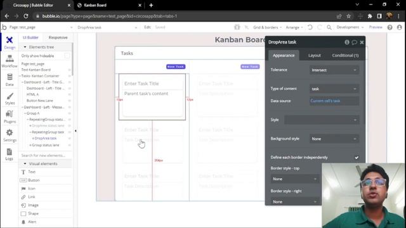This screenshot has width=406, height=228.
Task: Toggle Only show hideable checkbox
Action: coord(67,56)
